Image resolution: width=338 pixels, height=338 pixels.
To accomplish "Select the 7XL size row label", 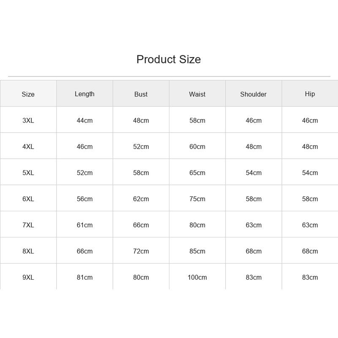I will coord(28,225).
